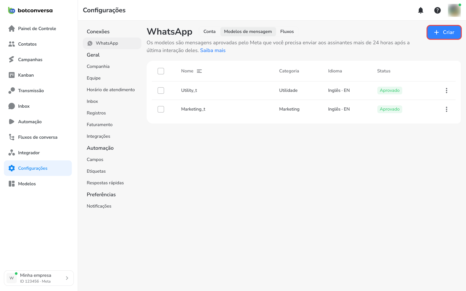Viewport: 466px width, 291px height.
Task: Click the Criar button
Action: [444, 32]
